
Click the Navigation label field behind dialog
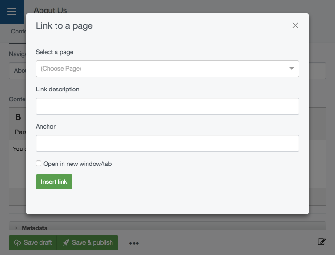pos(17,71)
